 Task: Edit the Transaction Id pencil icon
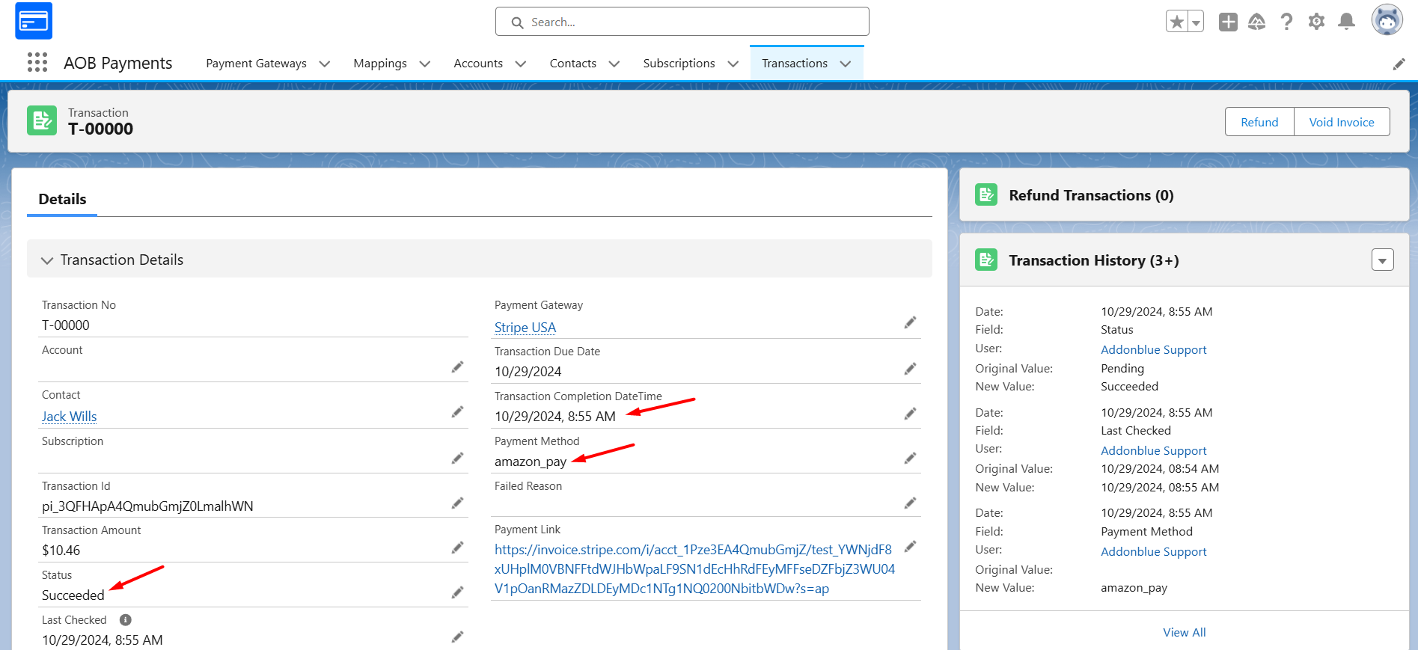[x=457, y=503]
